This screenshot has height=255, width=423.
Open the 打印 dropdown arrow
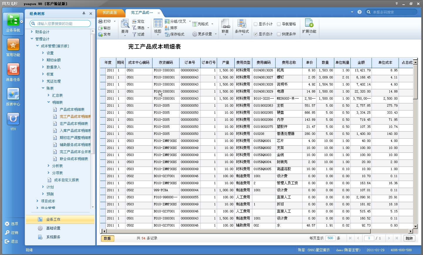pyautogui.click(x=115, y=21)
